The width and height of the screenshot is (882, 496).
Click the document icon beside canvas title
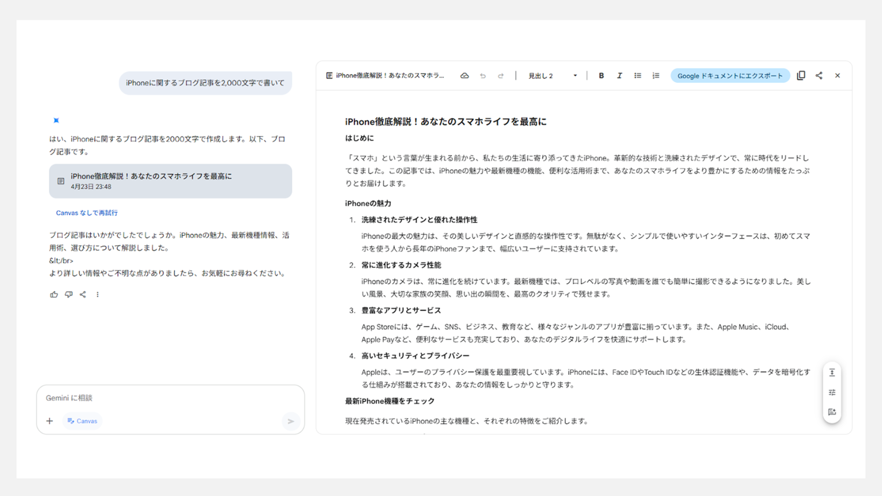point(329,76)
